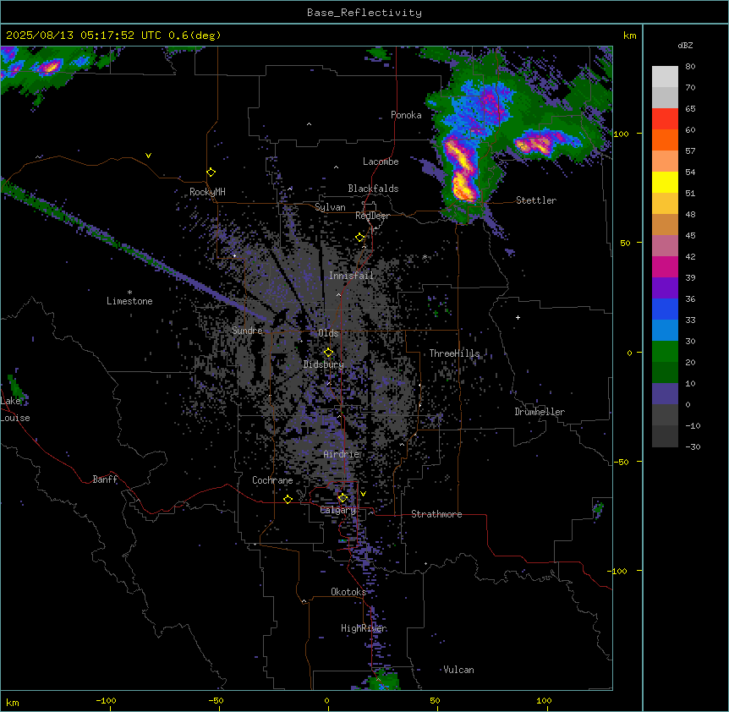
Task: Click the Limestone label
Action: click(x=129, y=301)
